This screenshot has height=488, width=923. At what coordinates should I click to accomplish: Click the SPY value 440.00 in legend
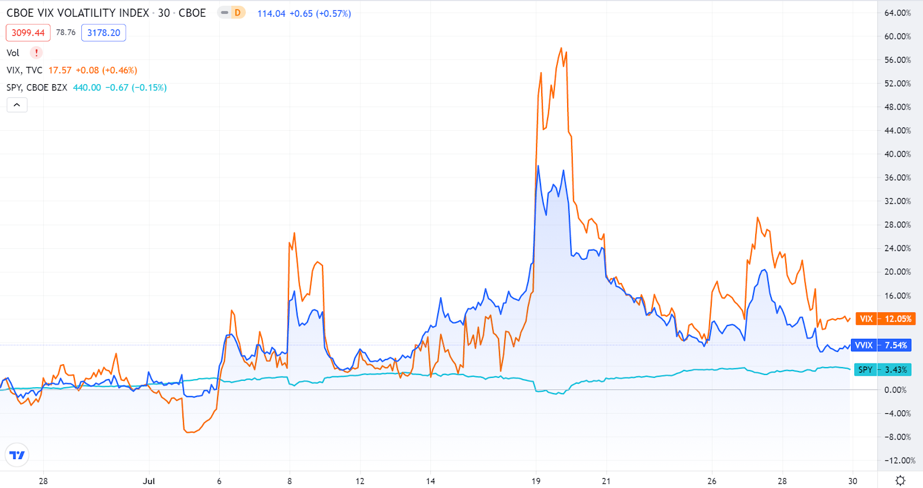[87, 88]
